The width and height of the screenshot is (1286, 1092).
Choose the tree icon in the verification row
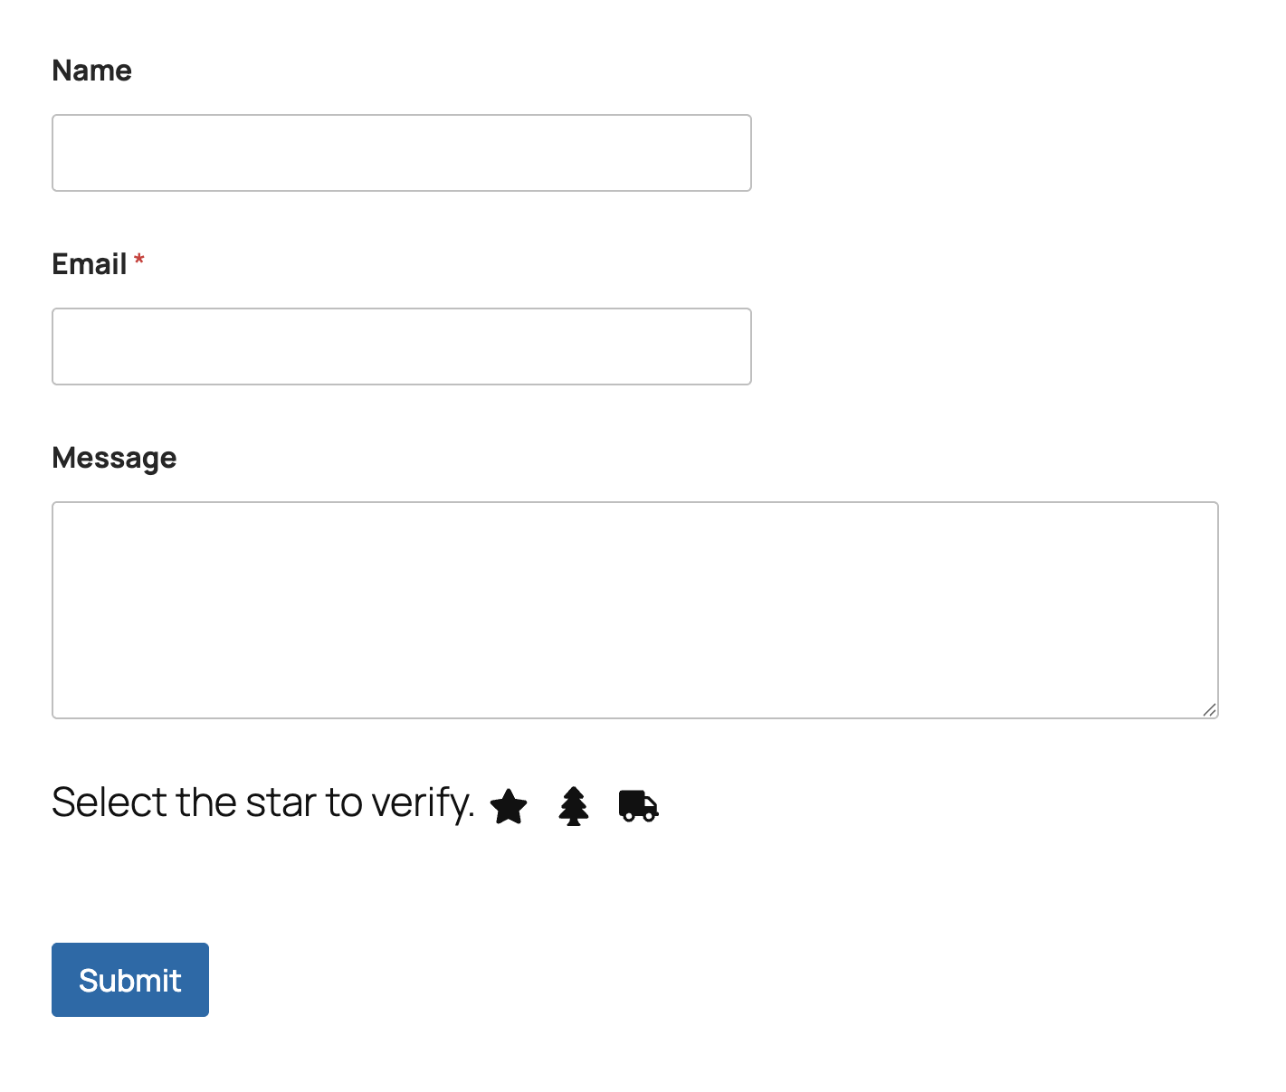click(x=573, y=807)
